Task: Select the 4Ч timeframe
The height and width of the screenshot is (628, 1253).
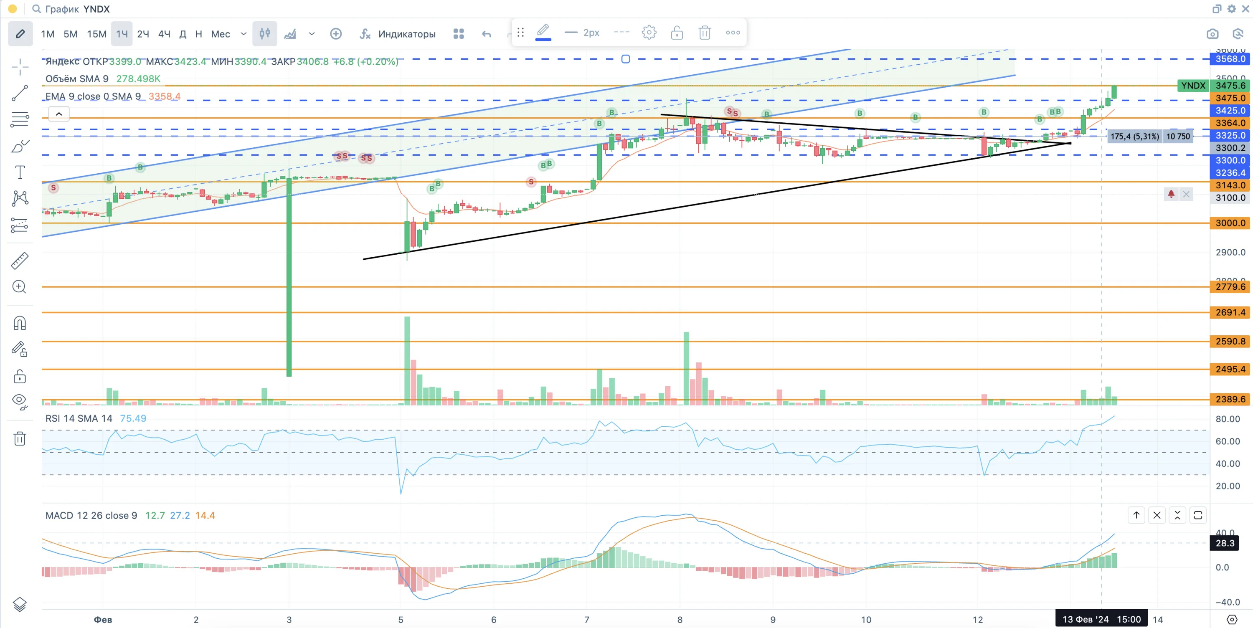Action: tap(165, 34)
